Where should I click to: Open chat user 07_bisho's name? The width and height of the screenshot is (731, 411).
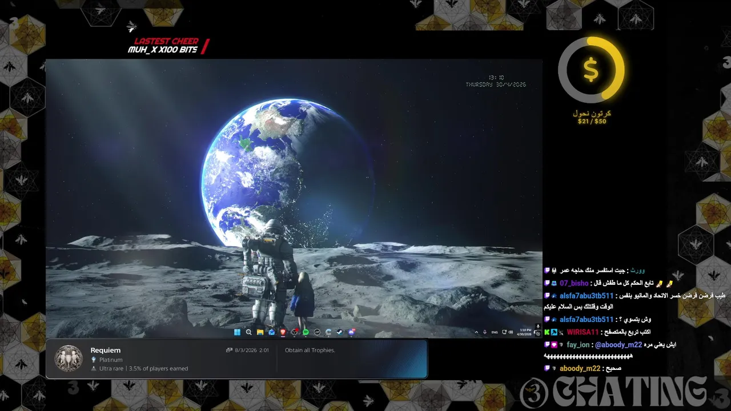574,283
